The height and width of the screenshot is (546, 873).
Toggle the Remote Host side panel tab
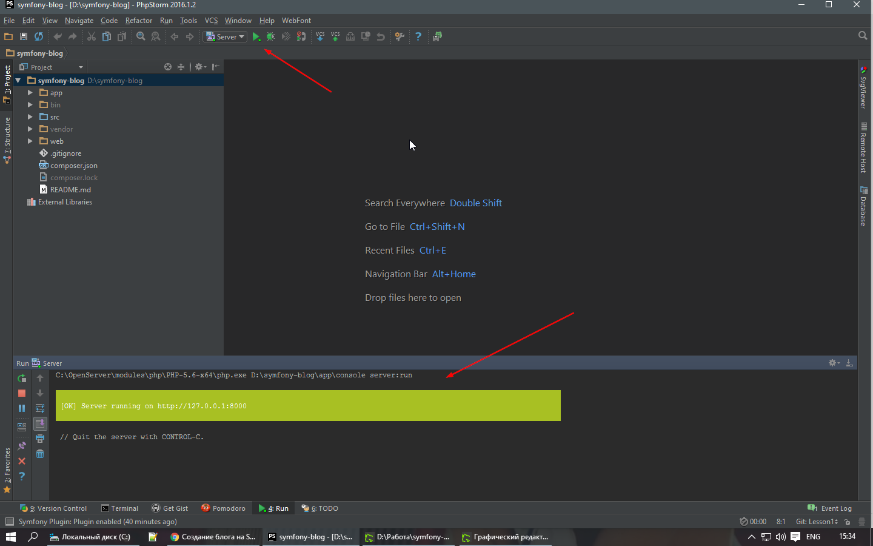[x=863, y=147]
